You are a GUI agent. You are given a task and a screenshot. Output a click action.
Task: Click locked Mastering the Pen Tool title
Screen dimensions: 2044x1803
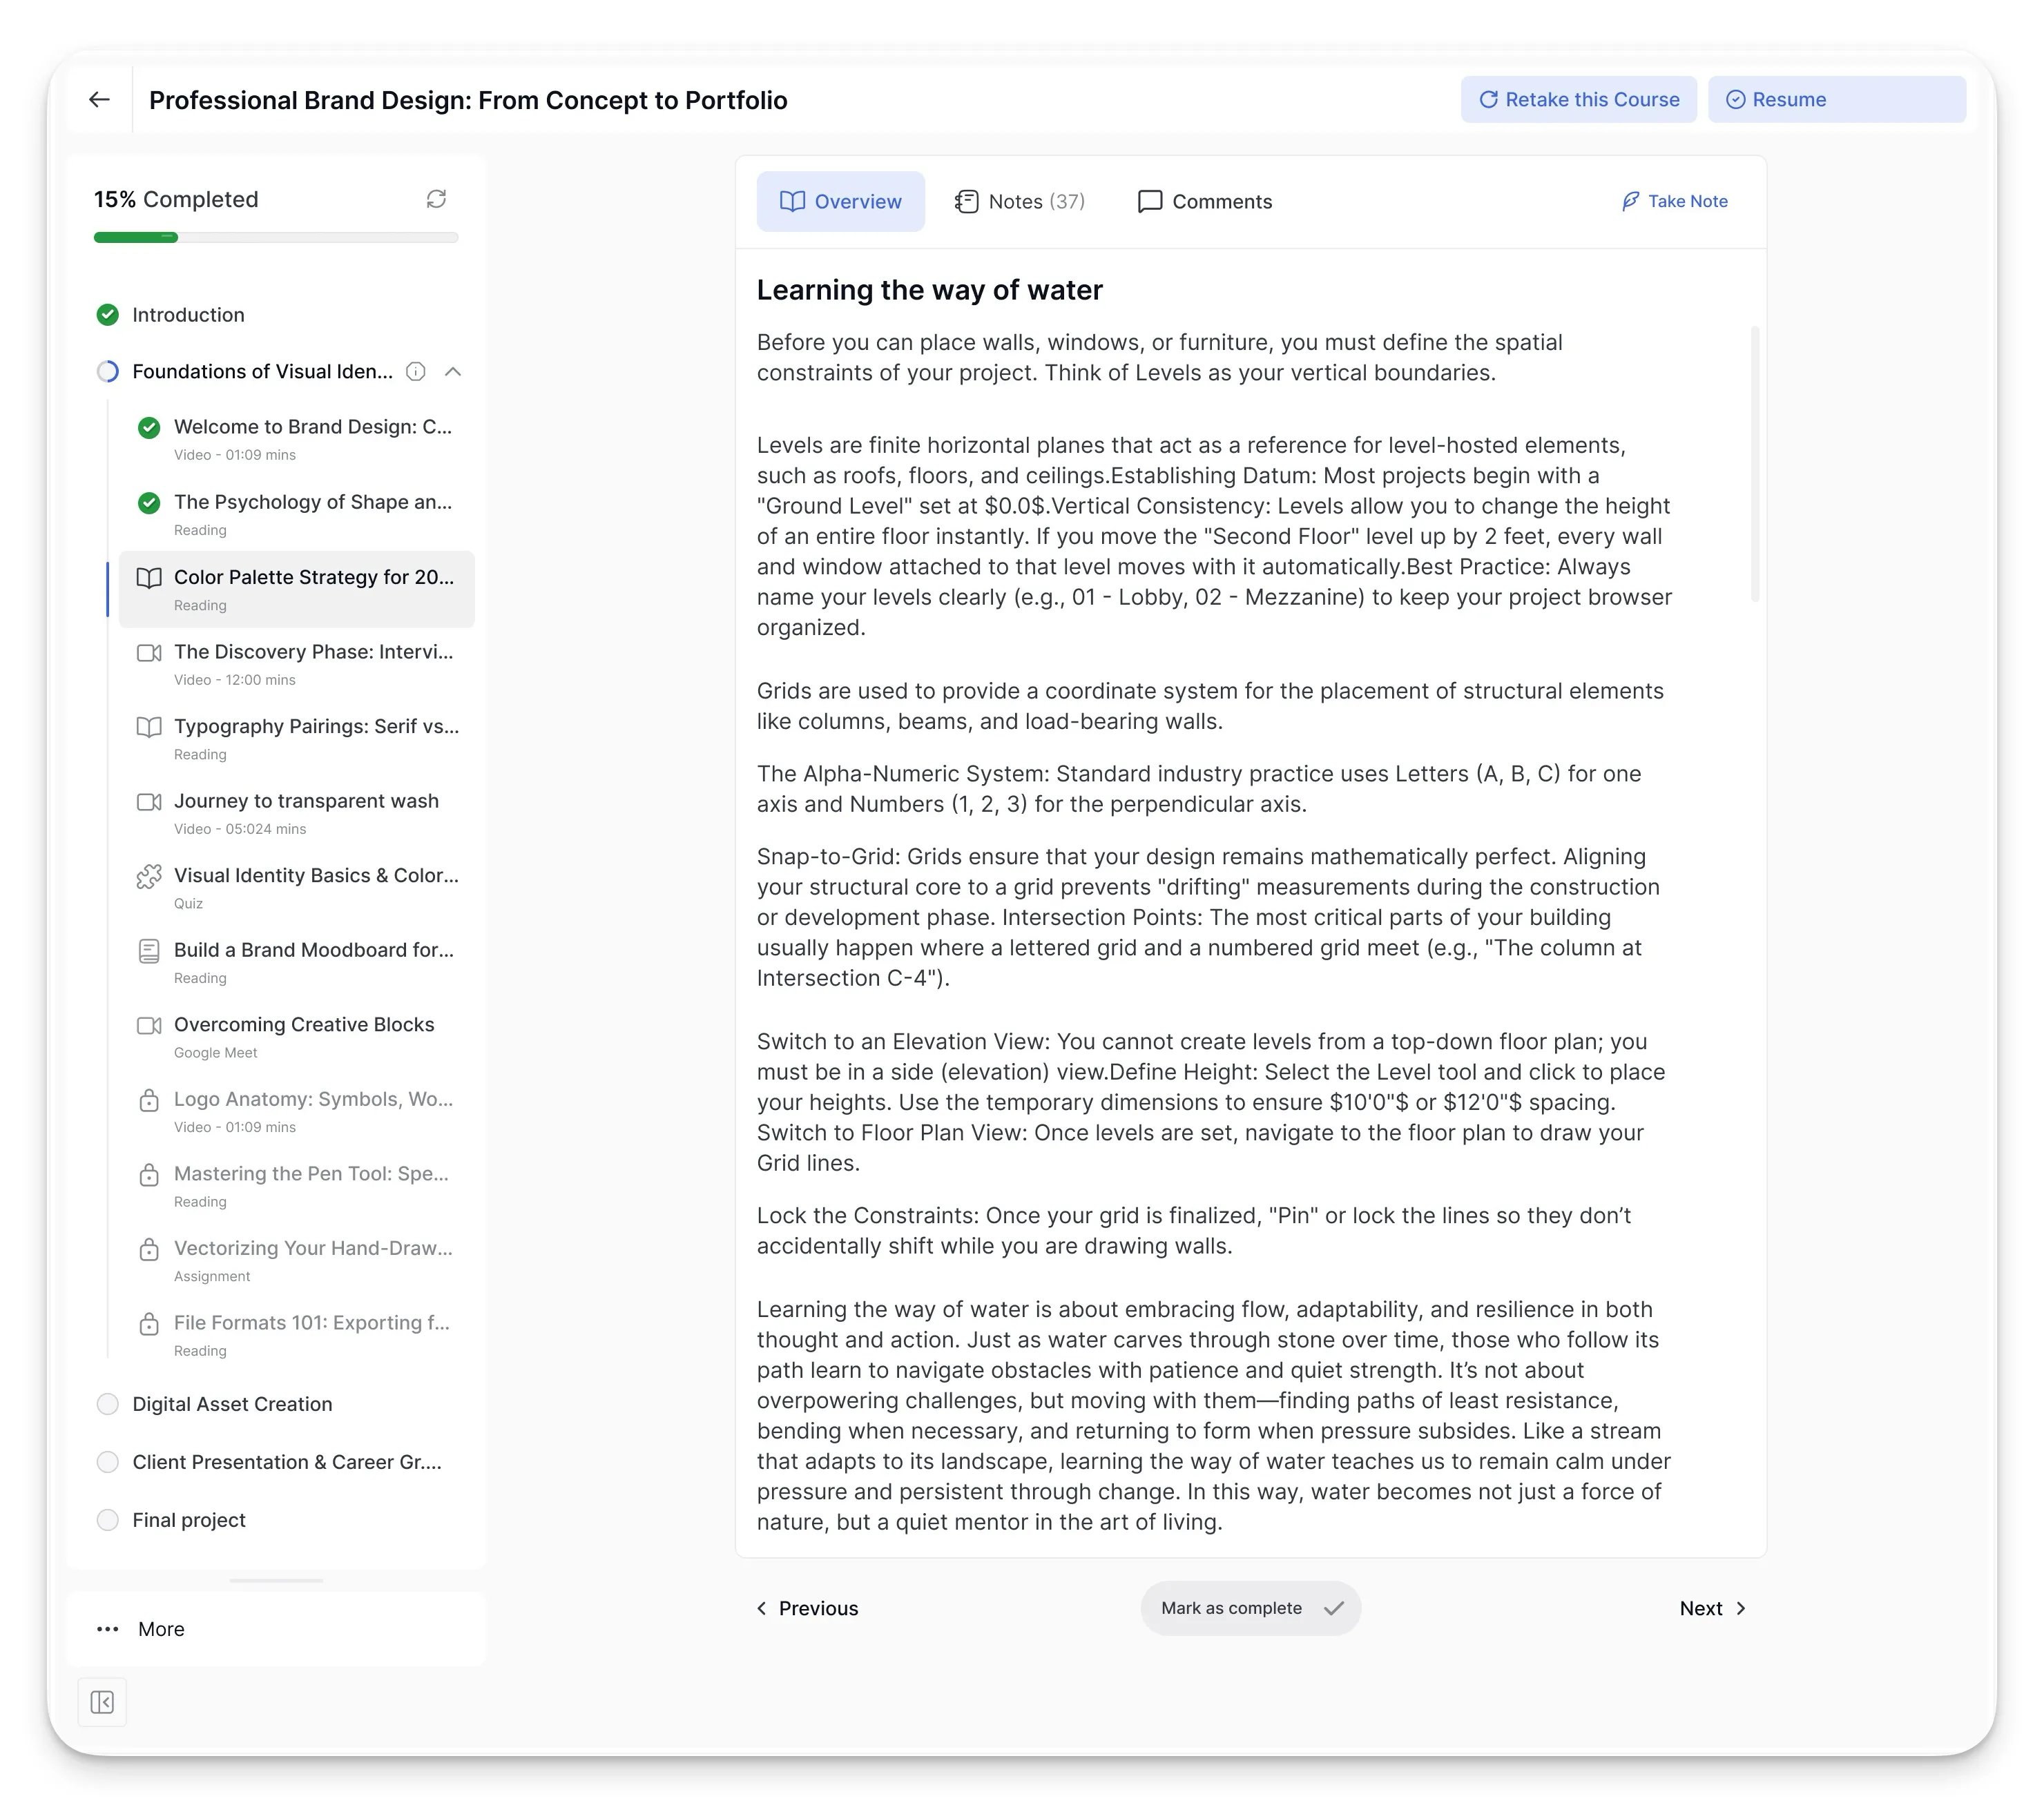tap(311, 1173)
